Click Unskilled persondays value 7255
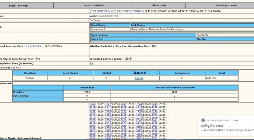This screenshot has height=140, width=254. tap(87, 92)
